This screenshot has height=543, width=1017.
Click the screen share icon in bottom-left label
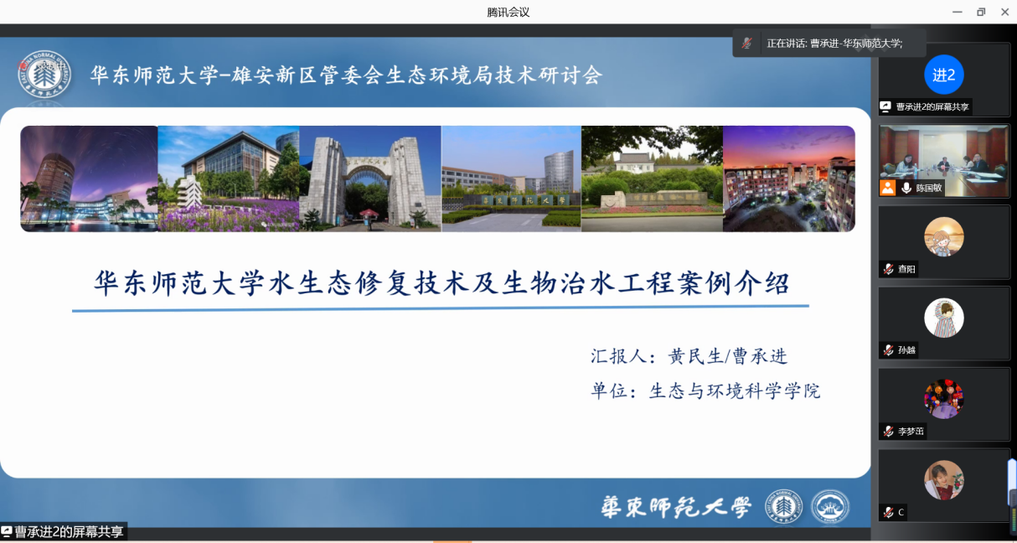(7, 531)
